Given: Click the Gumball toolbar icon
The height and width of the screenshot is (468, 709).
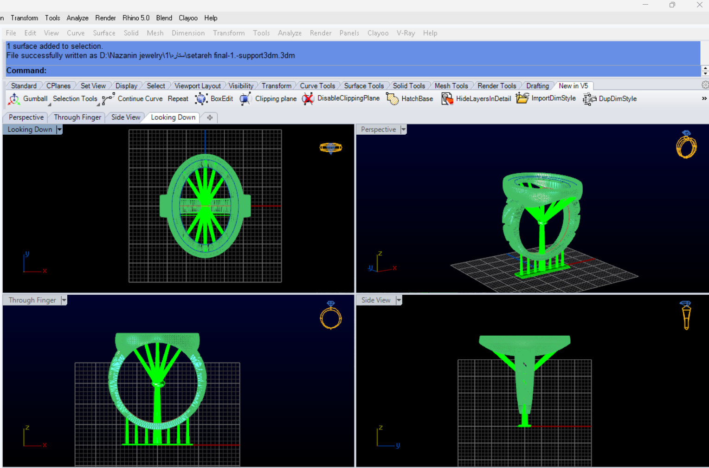Looking at the screenshot, I should 14,99.
